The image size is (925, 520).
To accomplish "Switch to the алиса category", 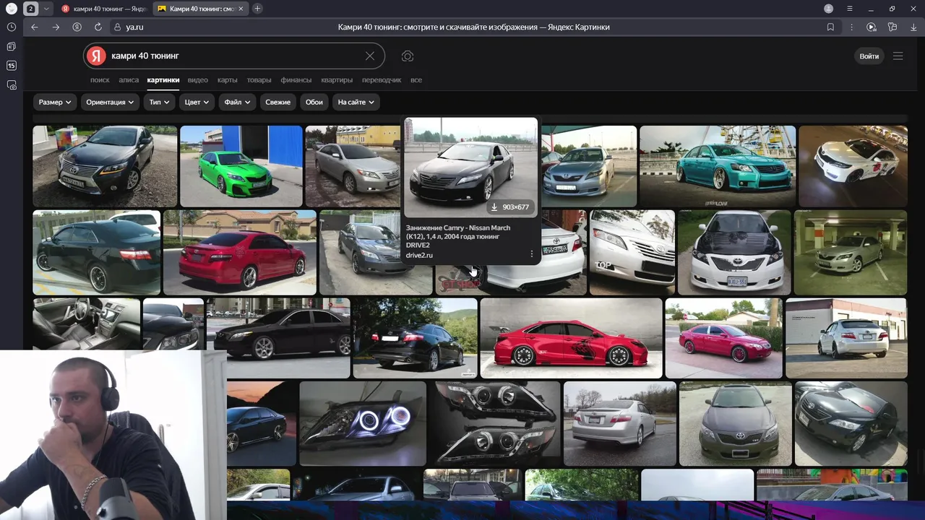I will 129,80.
